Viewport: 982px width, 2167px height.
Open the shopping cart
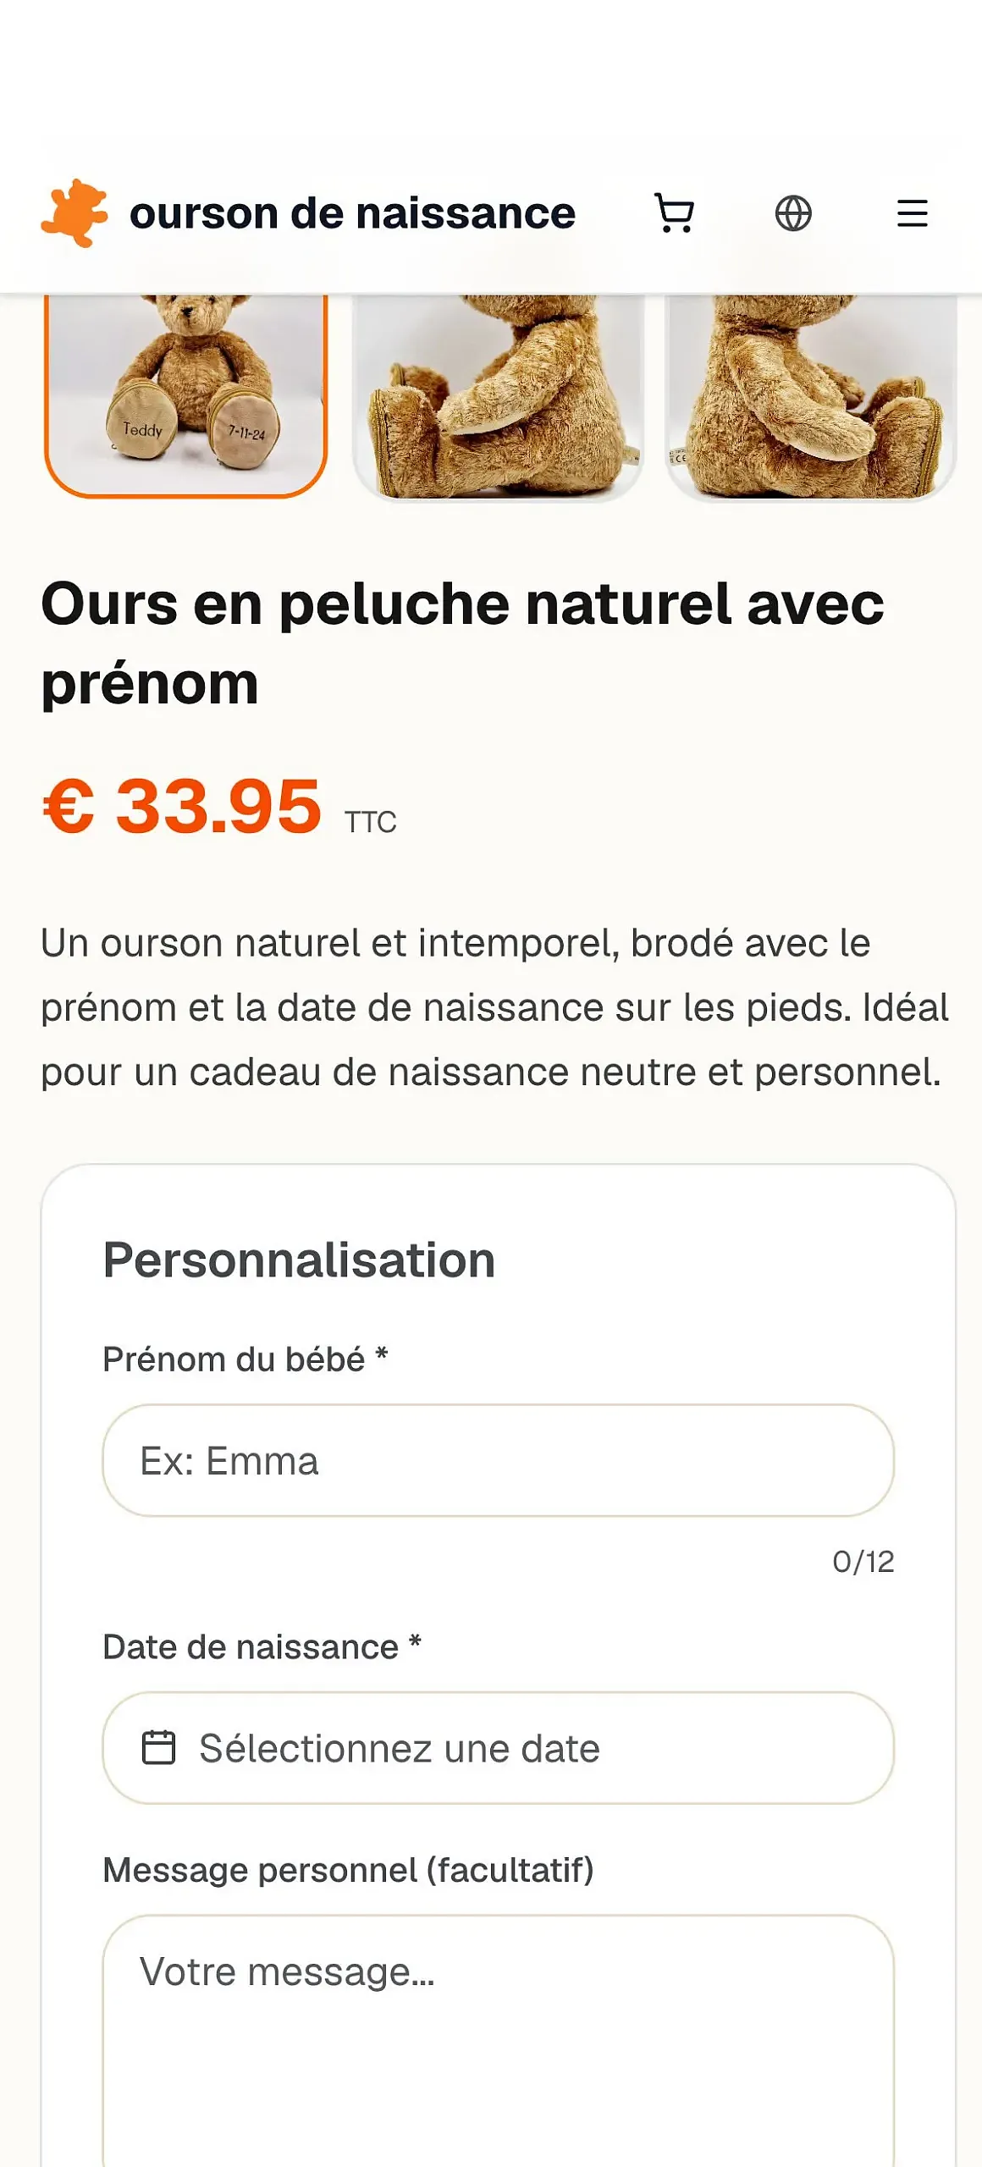coord(675,213)
